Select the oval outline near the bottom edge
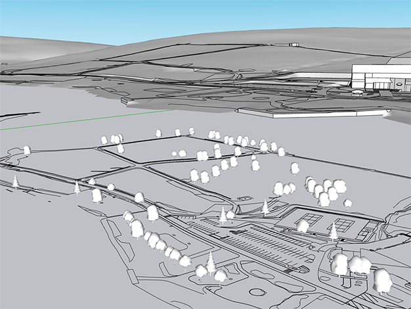This screenshot has width=411, height=309. [259, 292]
